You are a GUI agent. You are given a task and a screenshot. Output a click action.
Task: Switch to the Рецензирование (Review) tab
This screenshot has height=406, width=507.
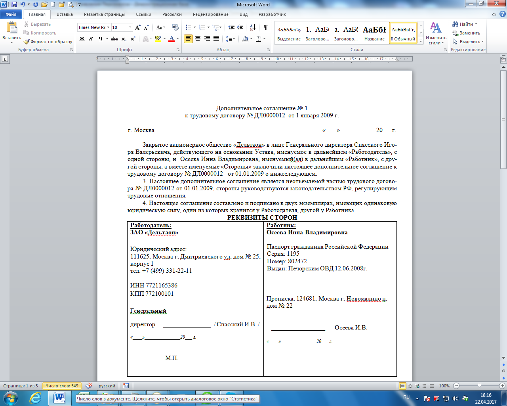click(211, 14)
